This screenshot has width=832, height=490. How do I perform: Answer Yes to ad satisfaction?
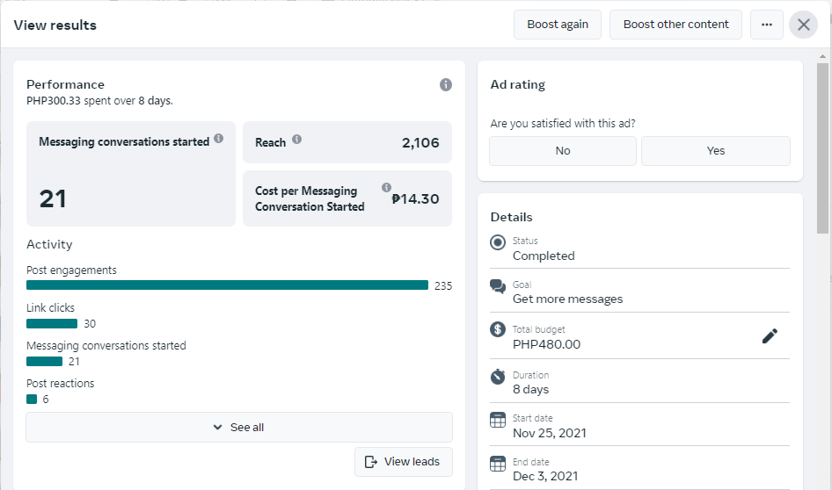pyautogui.click(x=716, y=151)
